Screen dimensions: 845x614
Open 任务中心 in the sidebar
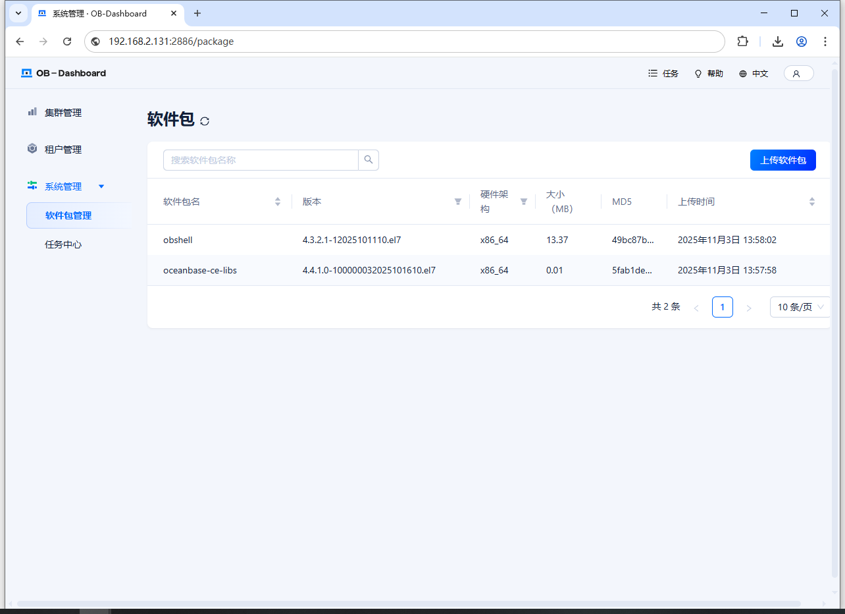point(63,244)
